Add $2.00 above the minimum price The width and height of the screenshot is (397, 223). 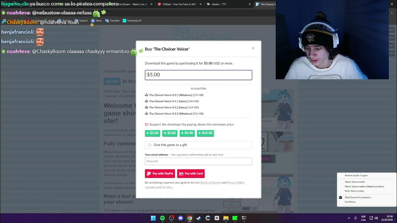click(170, 133)
